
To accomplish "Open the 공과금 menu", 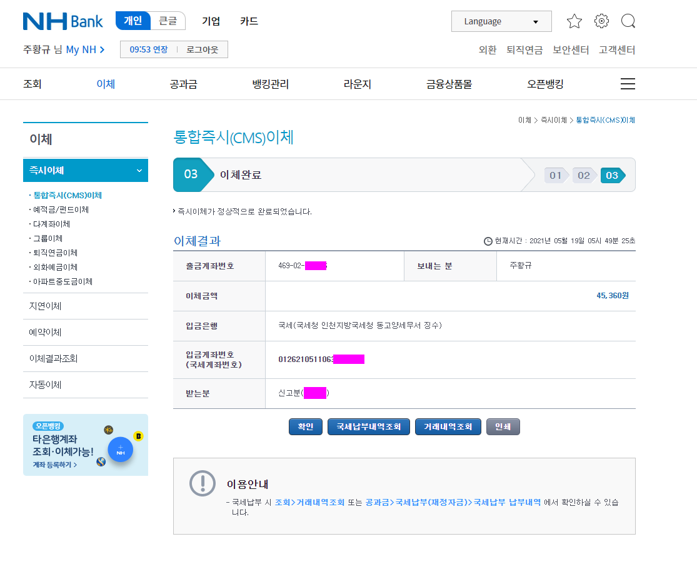I will pos(183,84).
